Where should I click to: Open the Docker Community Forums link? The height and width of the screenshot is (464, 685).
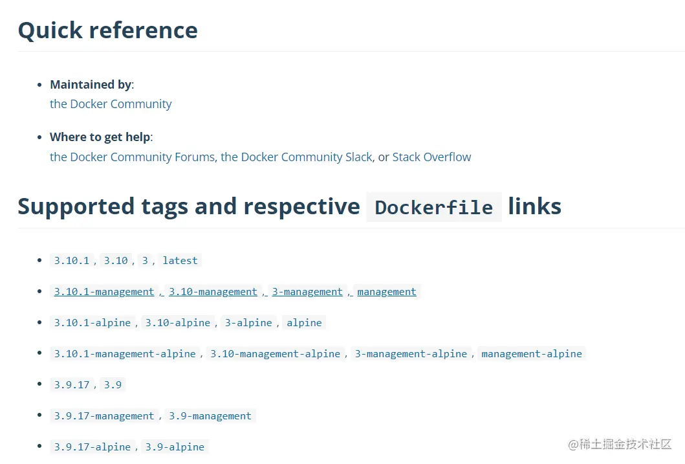[x=133, y=157]
